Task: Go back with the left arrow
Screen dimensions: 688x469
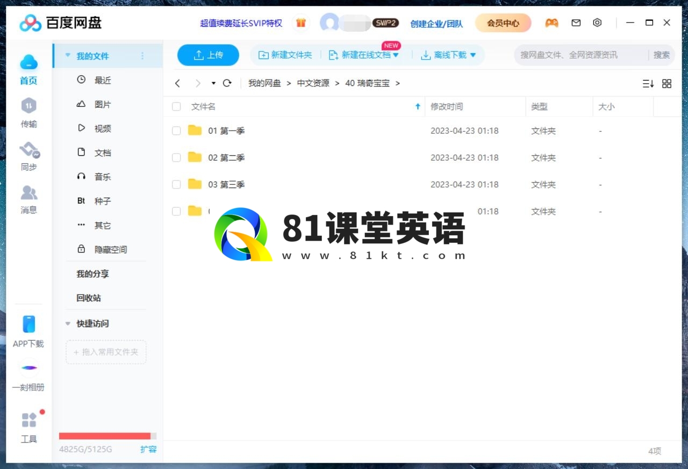Action: tap(178, 83)
